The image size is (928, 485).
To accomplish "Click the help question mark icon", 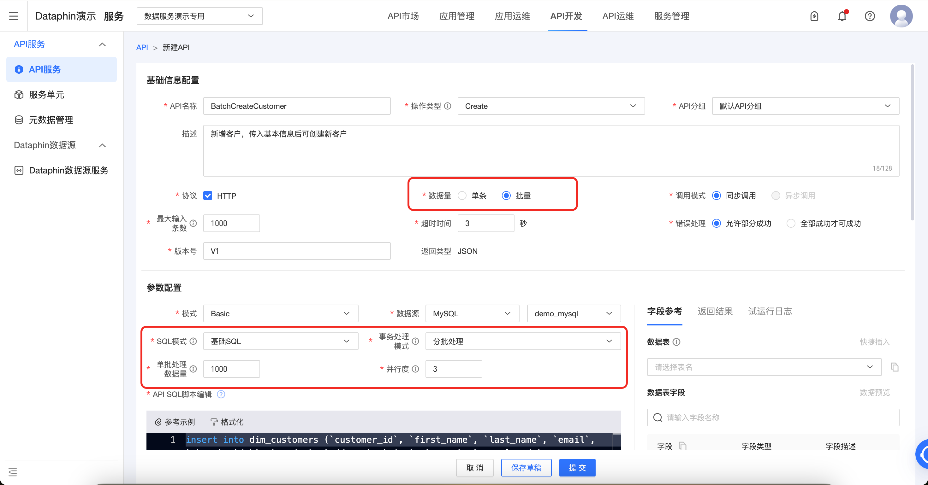I will 870,16.
